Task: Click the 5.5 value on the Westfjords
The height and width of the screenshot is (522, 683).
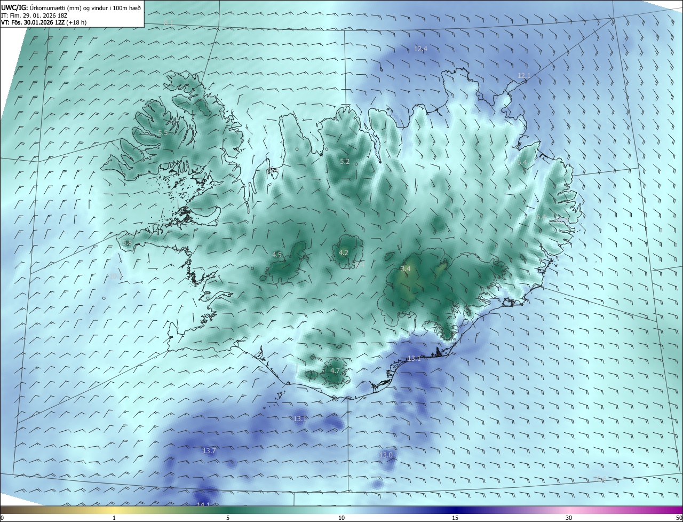Action: click(x=163, y=132)
